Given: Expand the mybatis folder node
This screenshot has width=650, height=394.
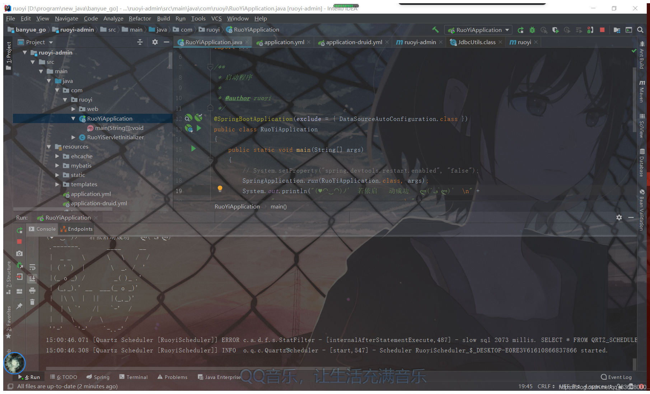Looking at the screenshot, I should [57, 165].
